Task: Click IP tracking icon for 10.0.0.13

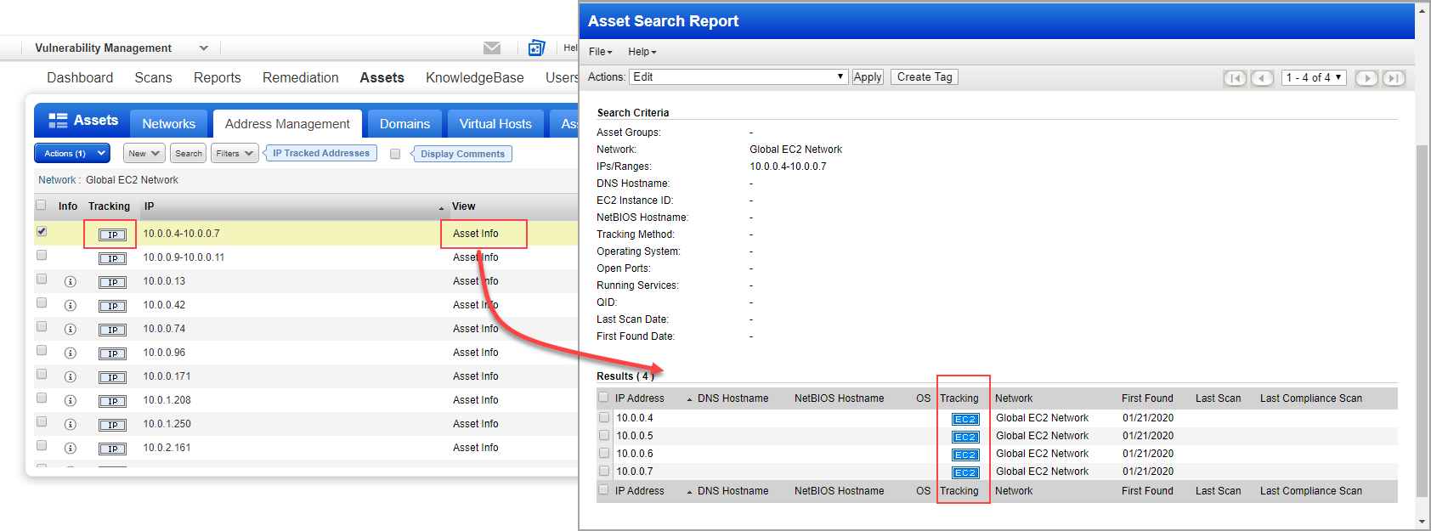Action: [112, 282]
